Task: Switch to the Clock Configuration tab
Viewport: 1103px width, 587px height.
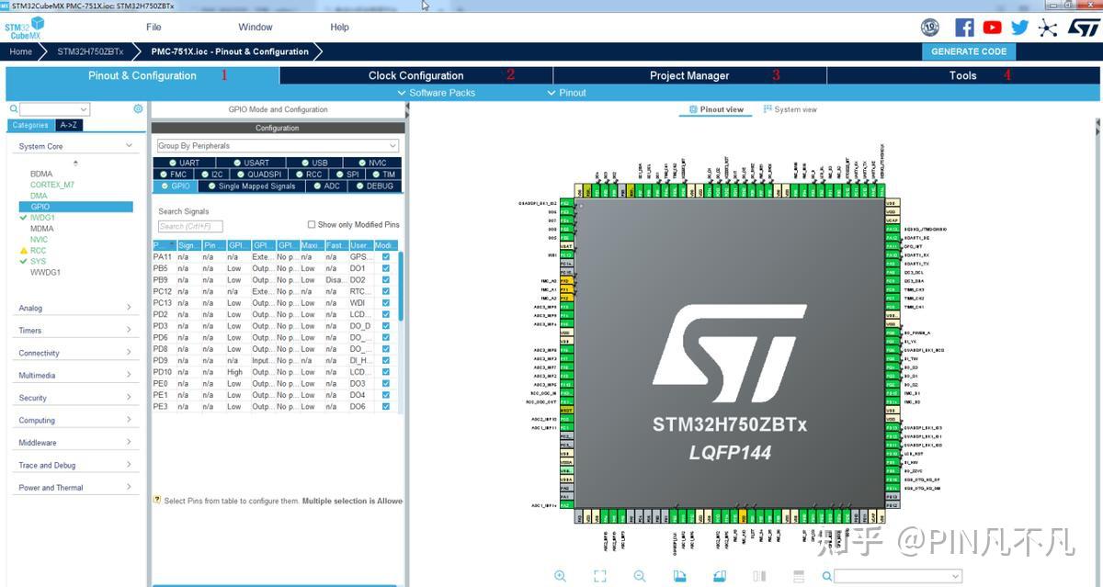Action: click(415, 75)
